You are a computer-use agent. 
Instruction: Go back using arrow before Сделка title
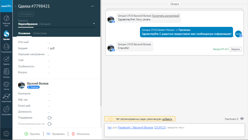coord(15,6)
